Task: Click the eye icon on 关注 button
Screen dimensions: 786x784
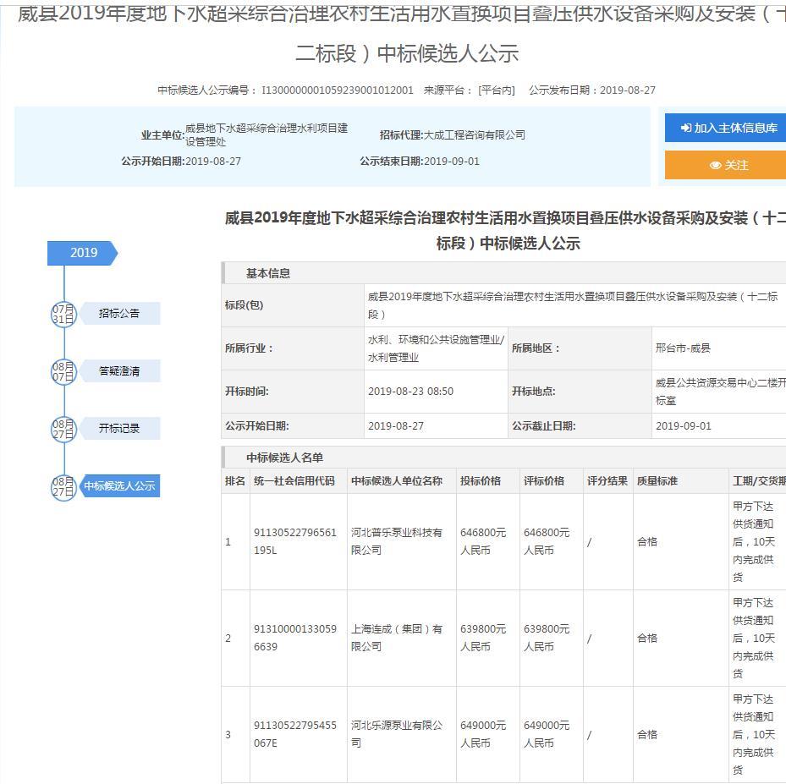Action: tap(715, 166)
